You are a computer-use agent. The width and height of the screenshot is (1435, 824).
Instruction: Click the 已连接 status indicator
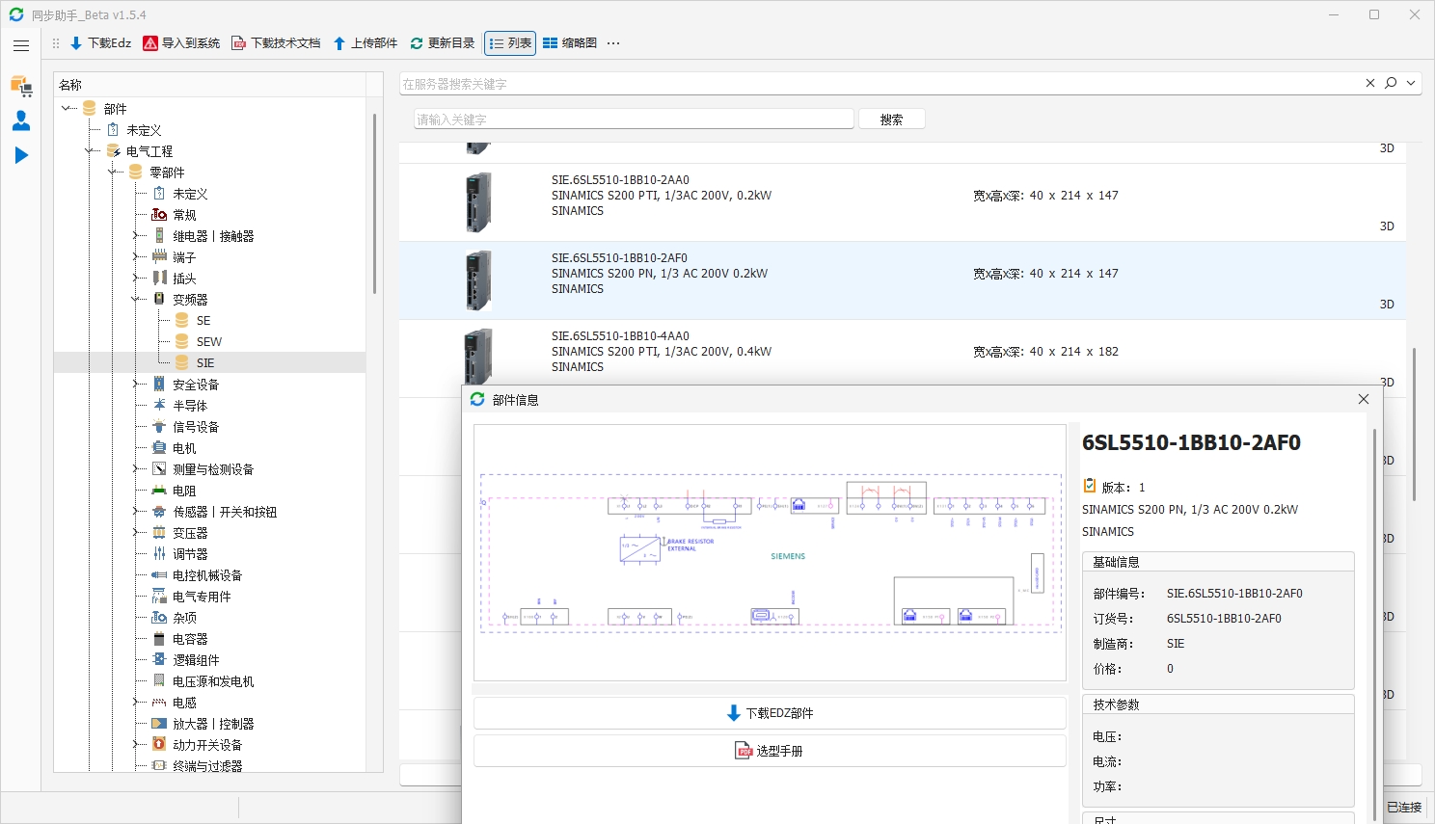(x=1403, y=807)
